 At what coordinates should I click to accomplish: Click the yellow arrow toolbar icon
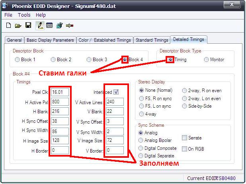point(70,25)
